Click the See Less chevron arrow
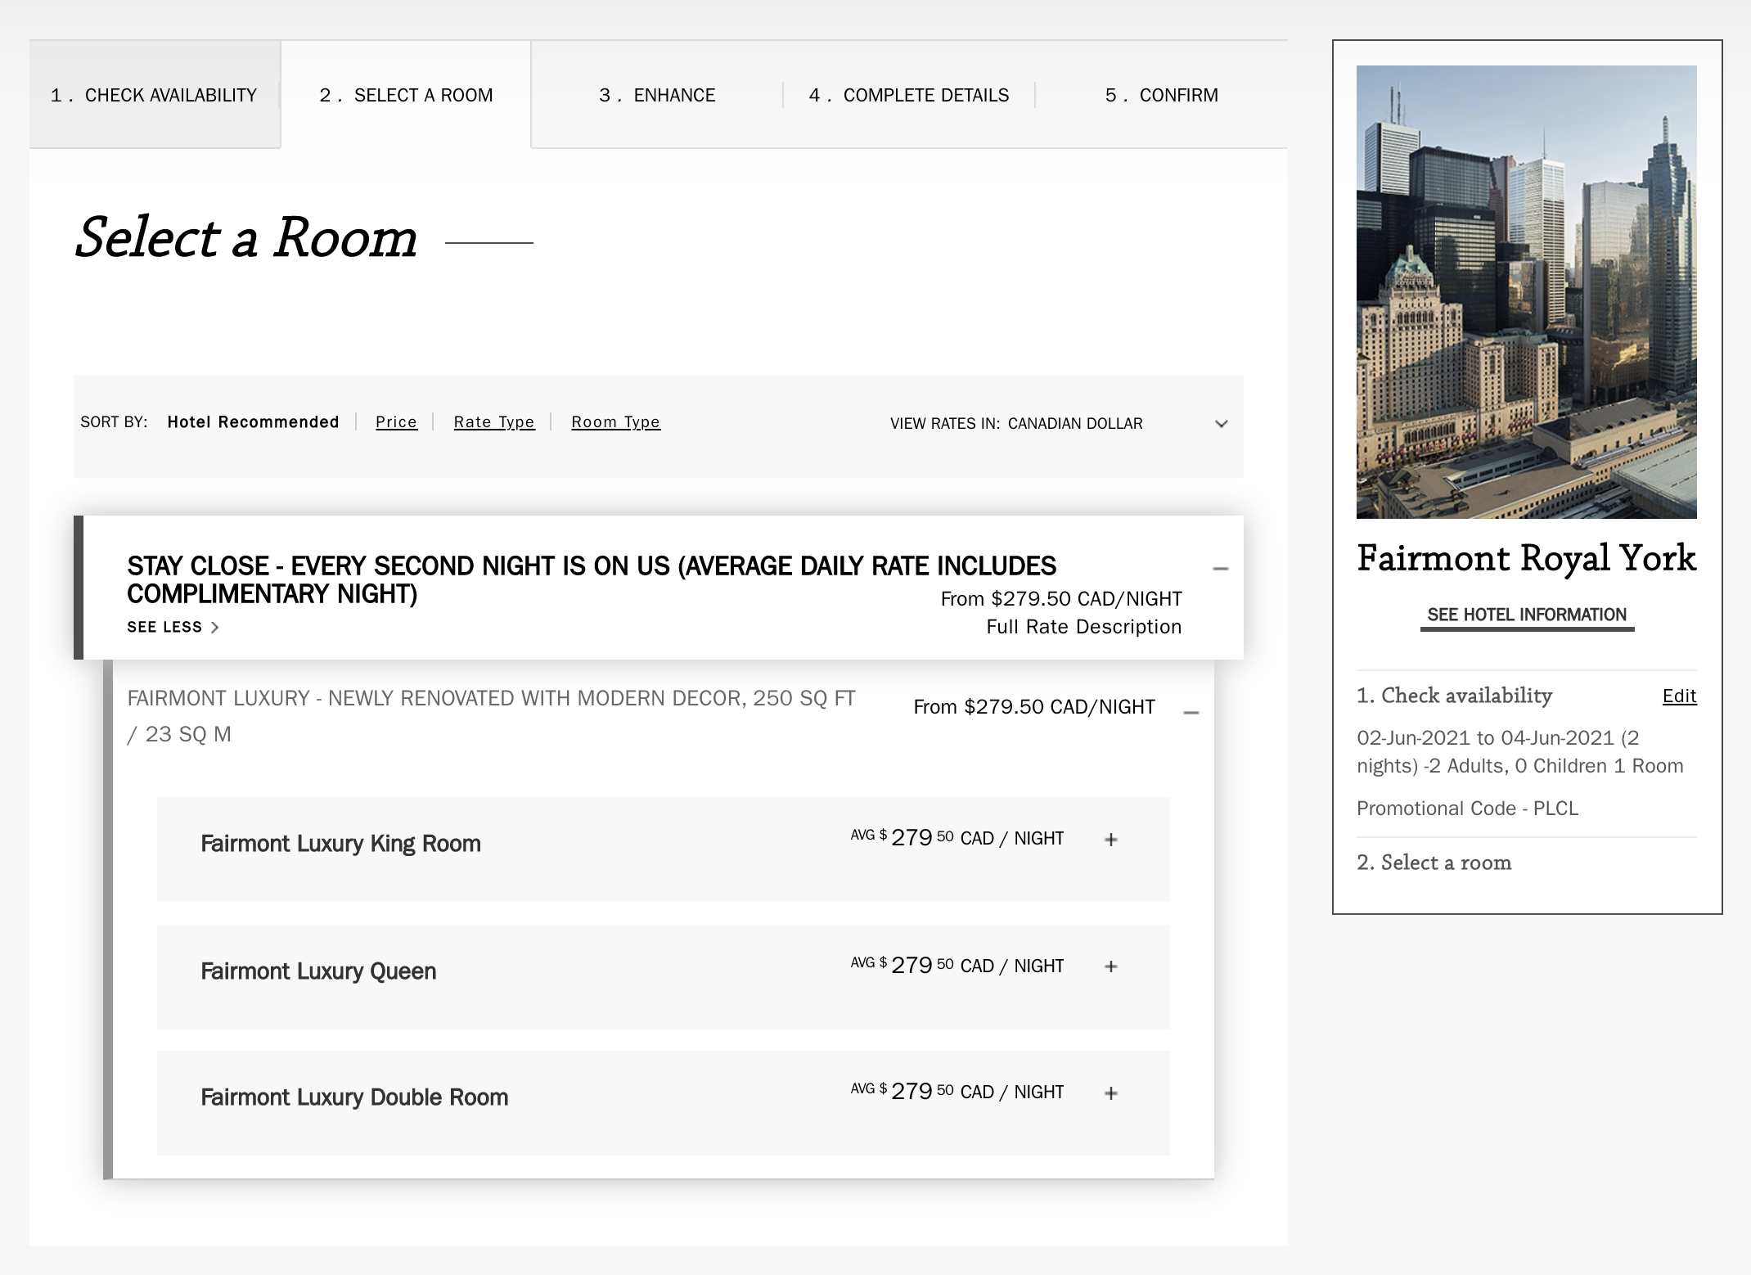This screenshot has width=1751, height=1275. pyautogui.click(x=215, y=628)
